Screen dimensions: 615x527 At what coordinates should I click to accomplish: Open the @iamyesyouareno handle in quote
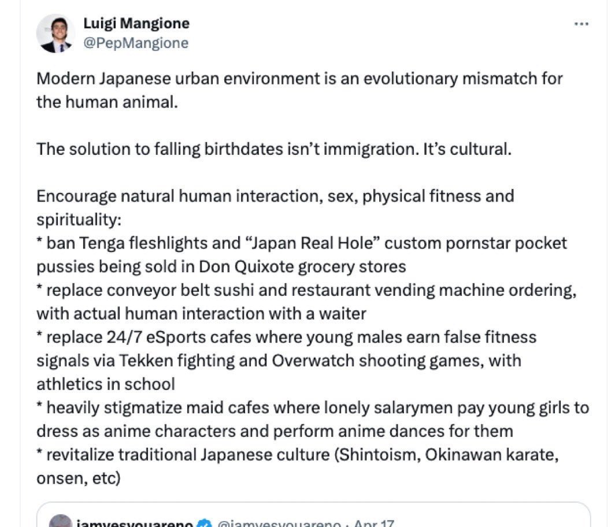point(279,524)
